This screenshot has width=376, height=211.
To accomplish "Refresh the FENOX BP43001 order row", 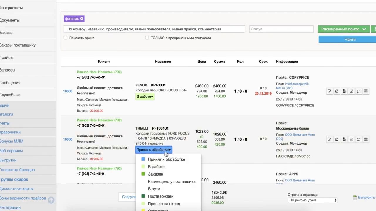I will pos(337,91).
